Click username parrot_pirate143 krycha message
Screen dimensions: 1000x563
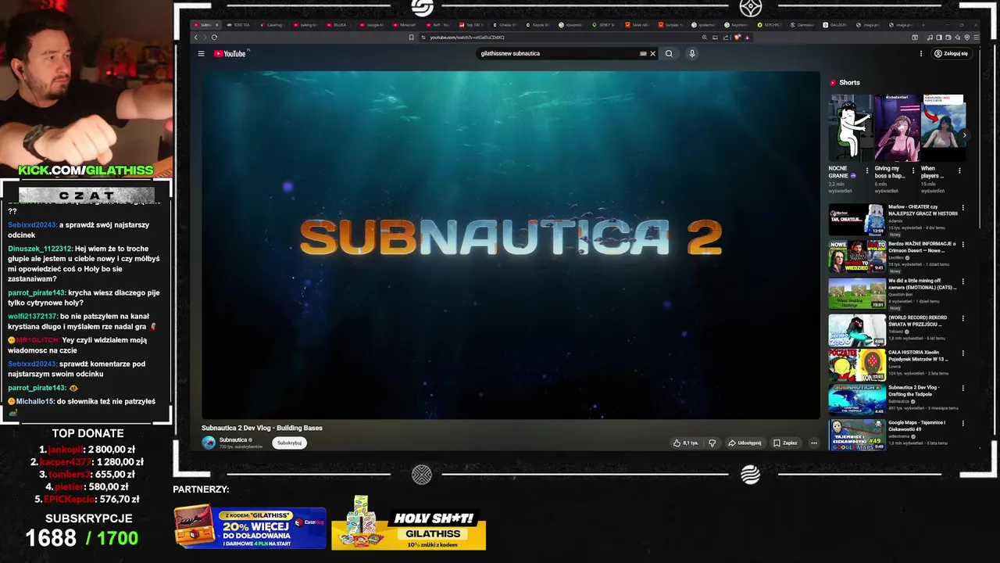(x=37, y=293)
